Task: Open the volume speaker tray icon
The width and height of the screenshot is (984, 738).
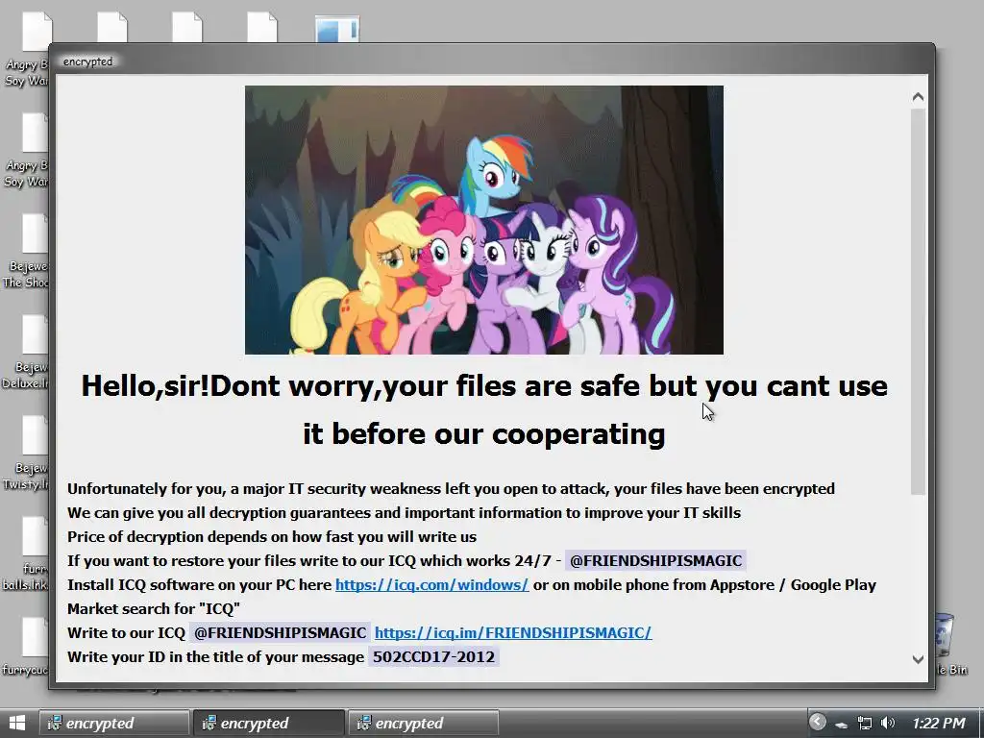Action: (887, 723)
